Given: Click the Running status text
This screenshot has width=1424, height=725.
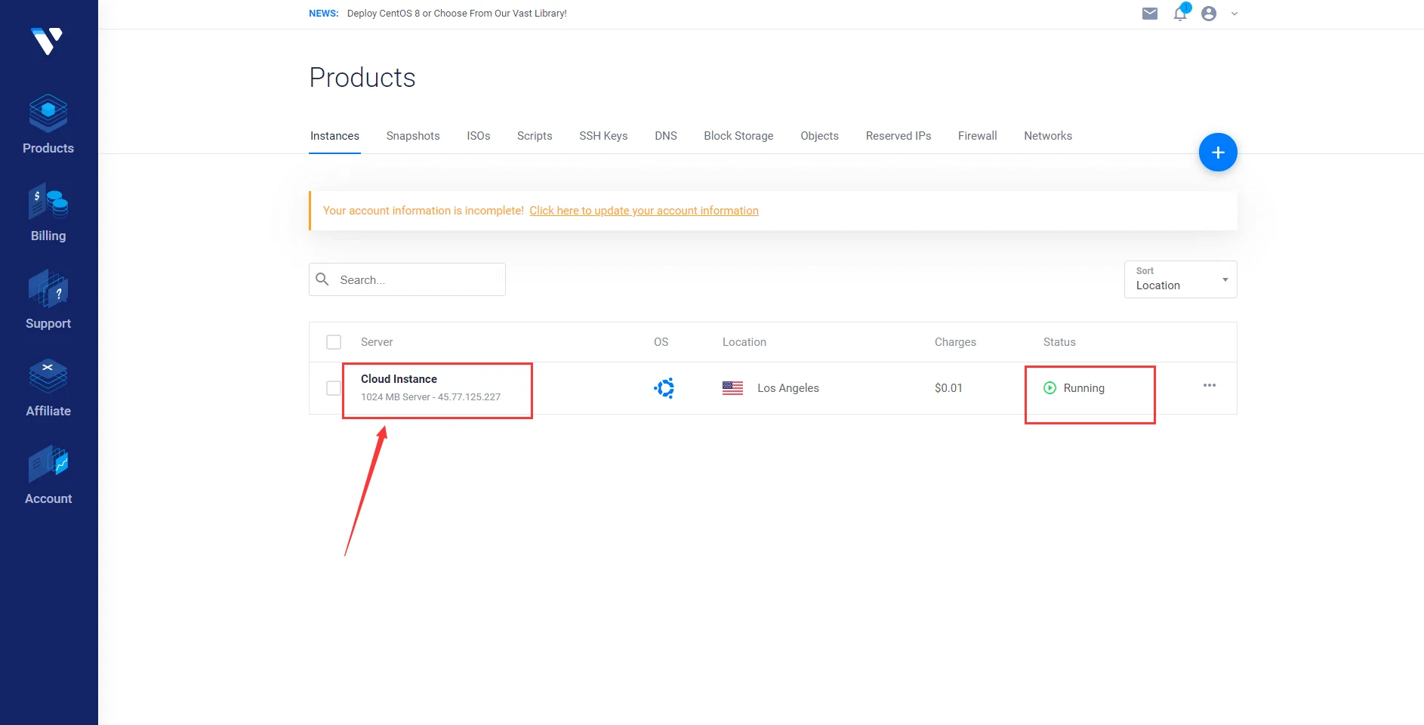Looking at the screenshot, I should 1084,388.
